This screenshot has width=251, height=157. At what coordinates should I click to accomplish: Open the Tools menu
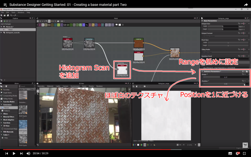[13, 12]
